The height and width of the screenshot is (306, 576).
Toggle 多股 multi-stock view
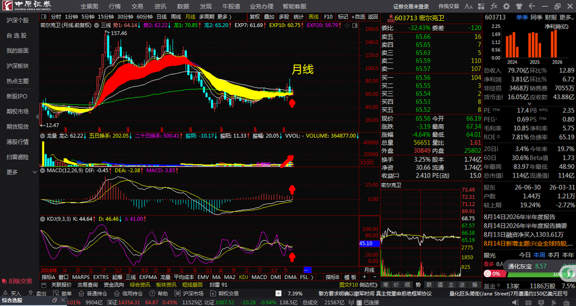point(284,17)
